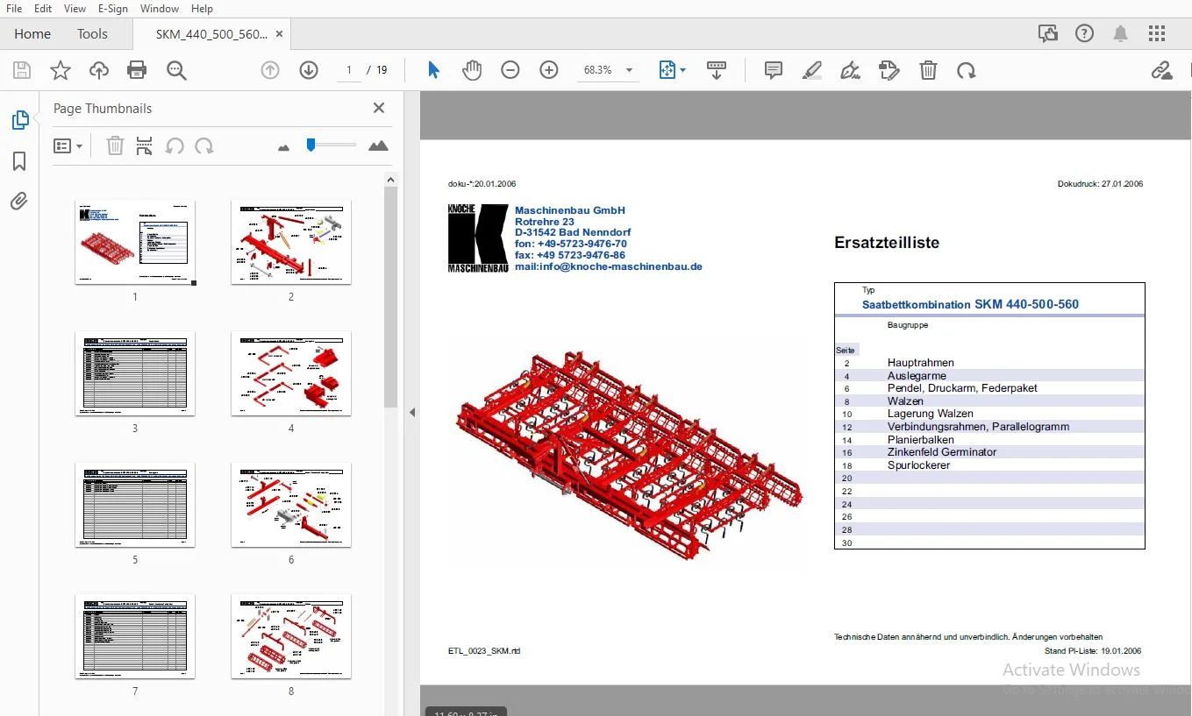
Task: Select page 4 thumbnail
Action: [x=291, y=373]
